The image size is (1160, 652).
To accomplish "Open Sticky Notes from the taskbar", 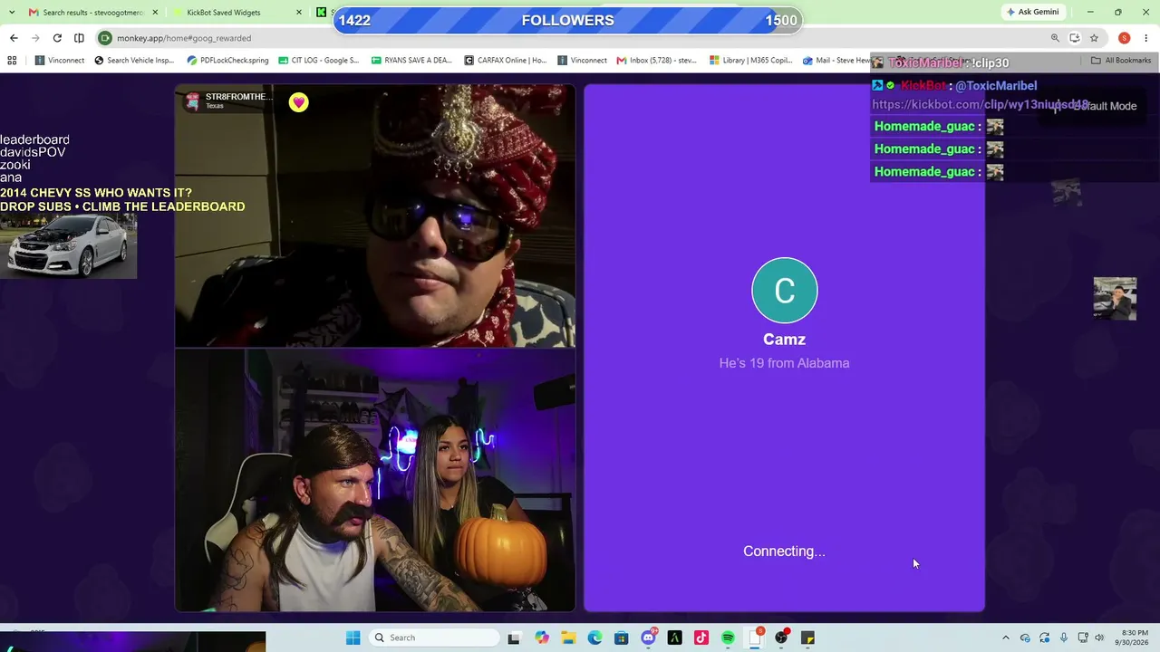I will (x=807, y=638).
